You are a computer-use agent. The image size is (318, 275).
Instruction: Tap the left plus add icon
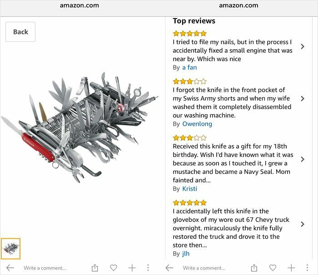[132, 268]
